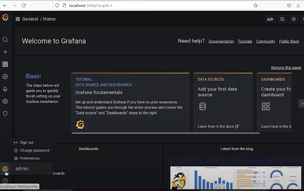The image size is (304, 191).
Task: Click Create your first dashboard card
Action: click(274, 102)
